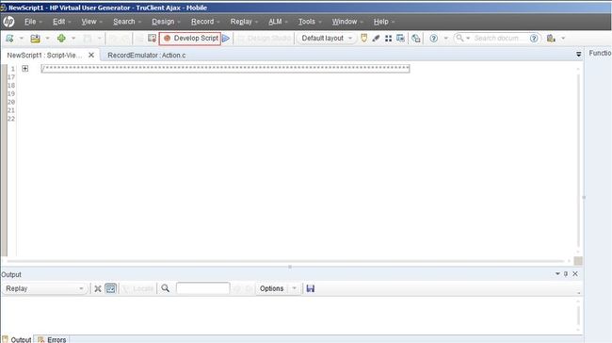612x343 pixels.
Task: Switch to RecordEmulator : Action.c tab
Action: click(146, 55)
